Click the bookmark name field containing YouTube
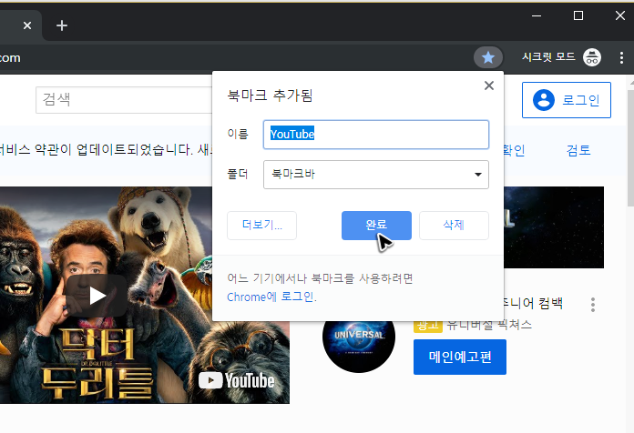634x433 pixels. coord(376,135)
